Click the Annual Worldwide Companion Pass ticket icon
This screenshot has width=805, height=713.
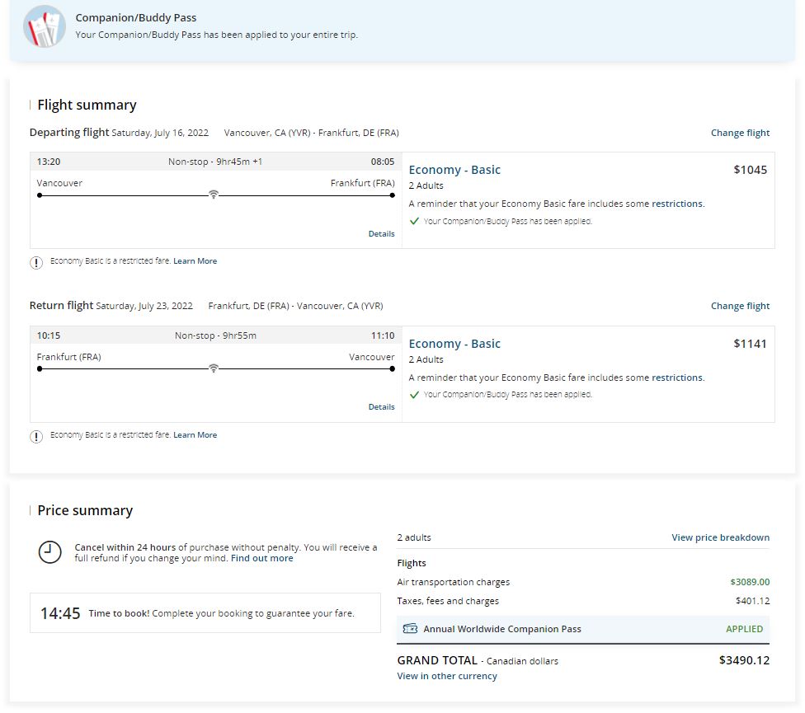click(x=410, y=629)
